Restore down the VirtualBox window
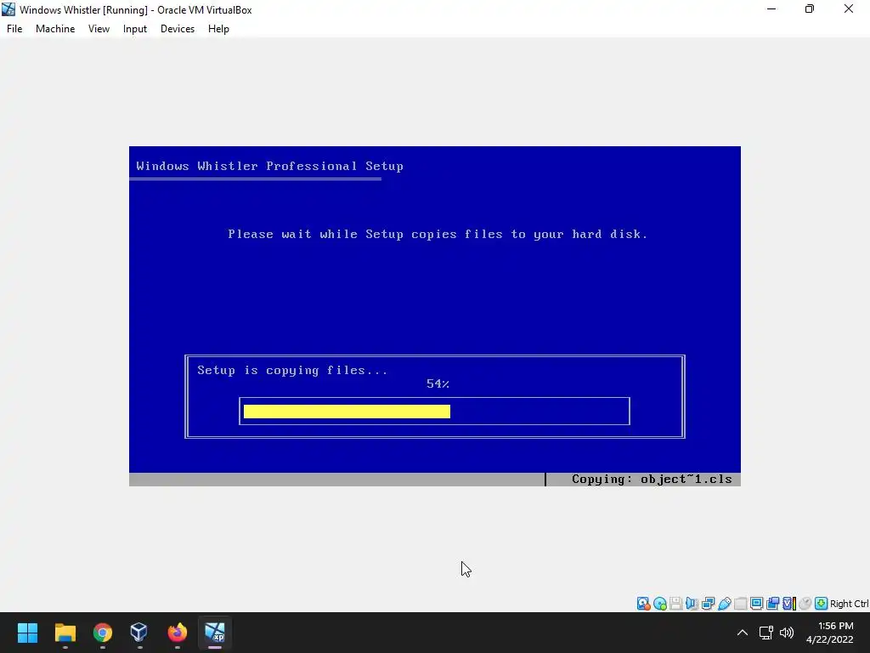870x653 pixels. coord(810,9)
